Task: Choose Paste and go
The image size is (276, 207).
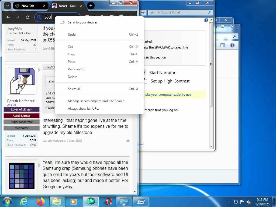Action: click(x=99, y=69)
